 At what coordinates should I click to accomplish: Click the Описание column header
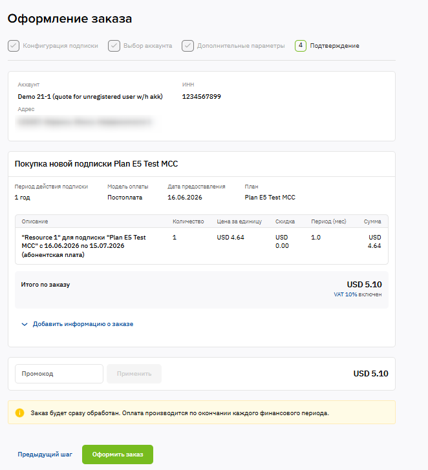click(x=35, y=221)
